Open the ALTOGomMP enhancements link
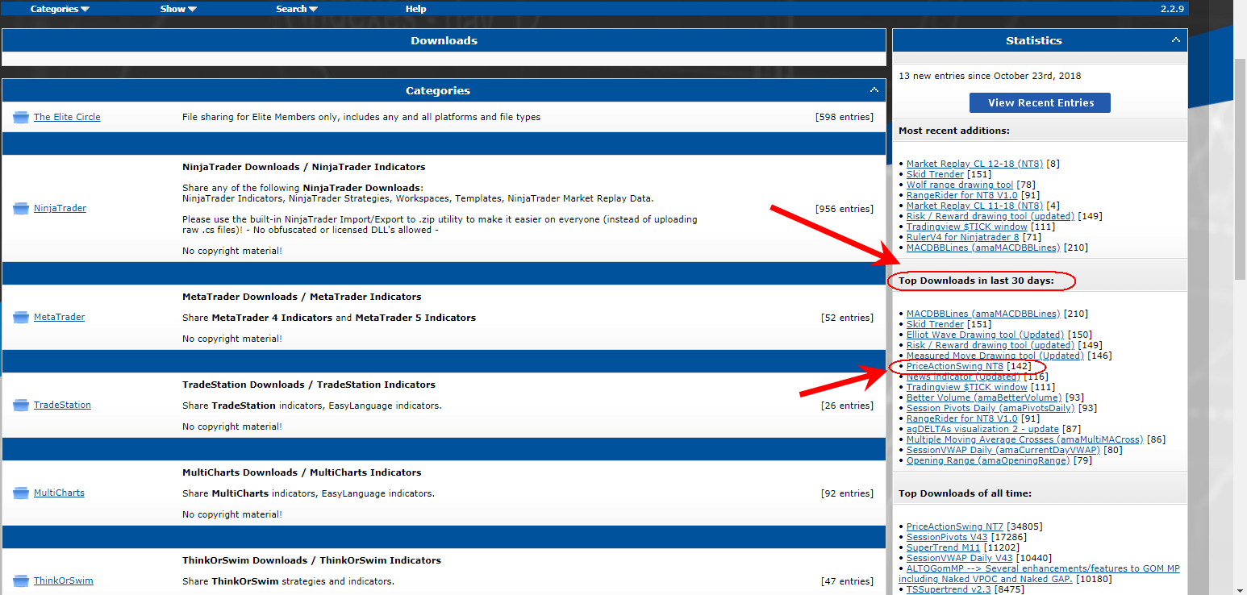 point(1039,573)
